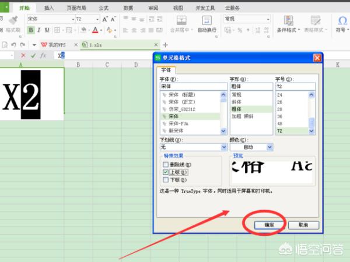Confirm entry with the green checkmark
Screen dimensions: 350x262
(x=32, y=55)
